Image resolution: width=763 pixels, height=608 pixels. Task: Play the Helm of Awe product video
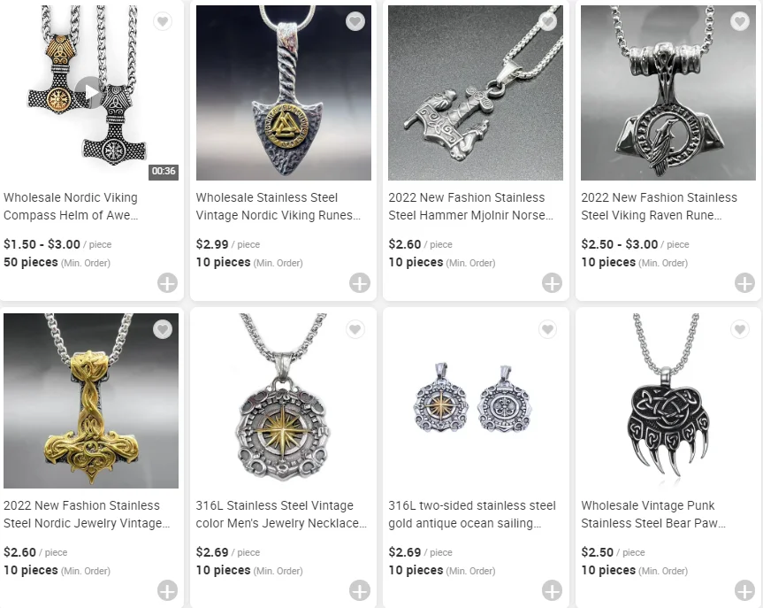90,92
